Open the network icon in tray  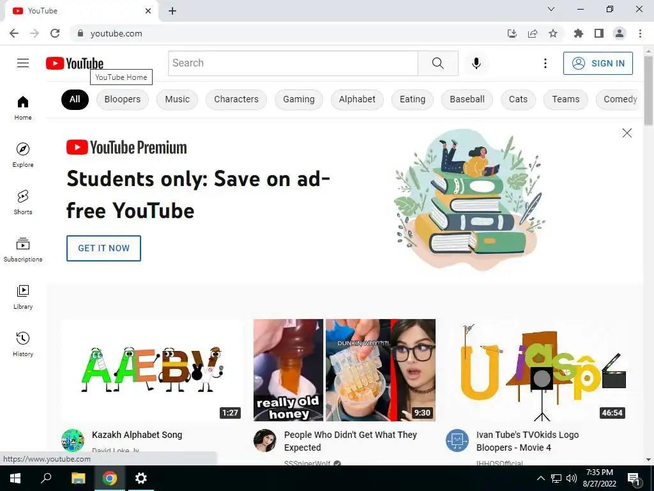click(556, 478)
